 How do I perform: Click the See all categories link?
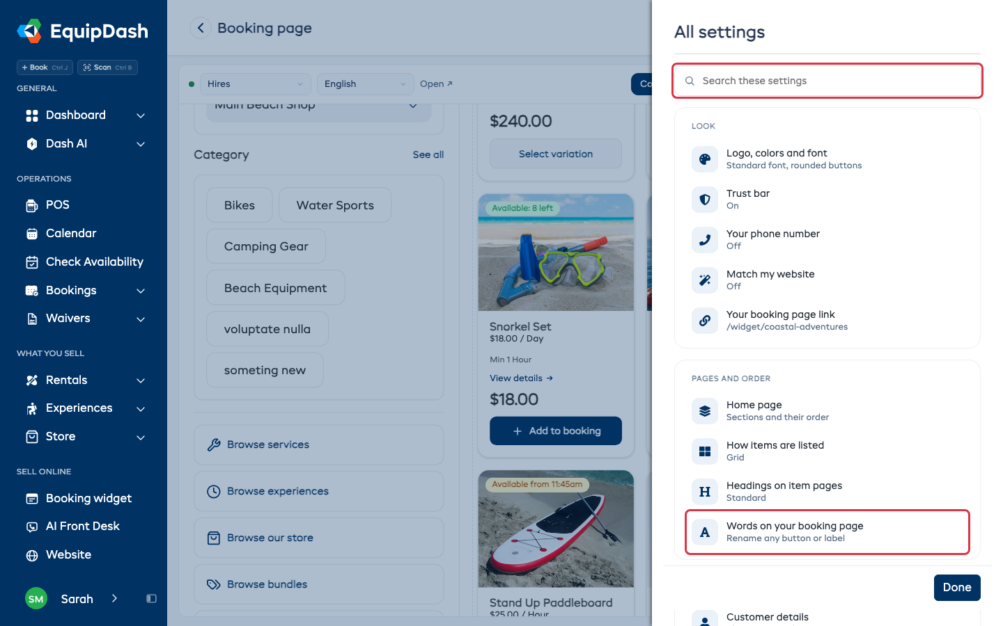pos(428,155)
